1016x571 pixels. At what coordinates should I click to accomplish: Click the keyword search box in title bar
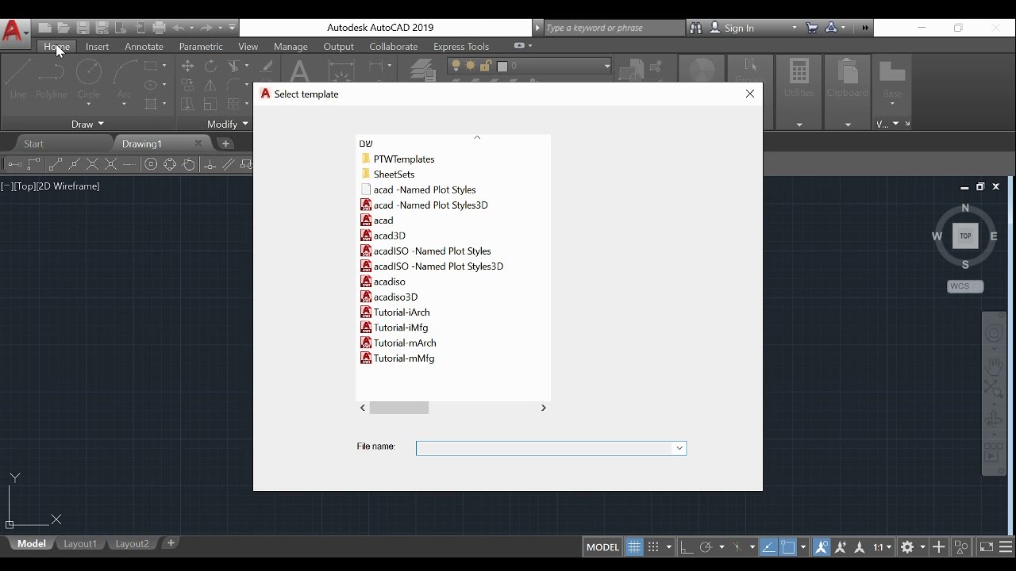click(614, 28)
